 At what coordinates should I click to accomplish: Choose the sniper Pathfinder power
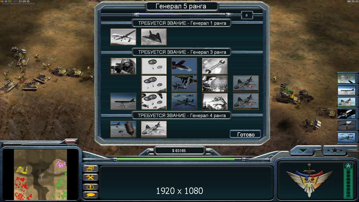pos(123,66)
